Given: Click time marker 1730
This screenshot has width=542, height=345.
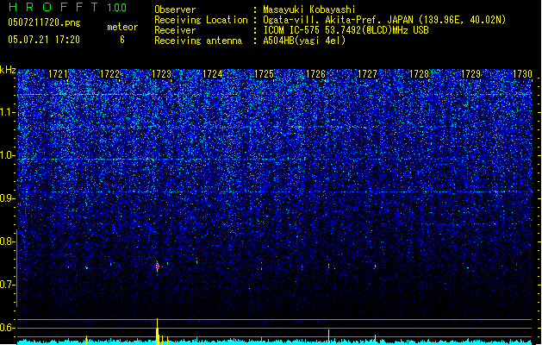Looking at the screenshot, I should click(x=522, y=74).
